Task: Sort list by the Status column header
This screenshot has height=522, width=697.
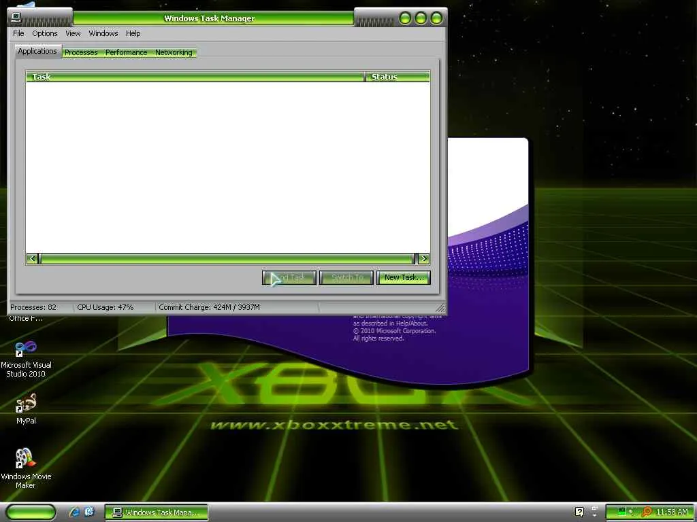Action: (398, 77)
